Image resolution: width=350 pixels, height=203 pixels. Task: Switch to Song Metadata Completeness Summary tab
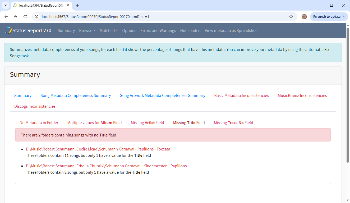[76, 96]
